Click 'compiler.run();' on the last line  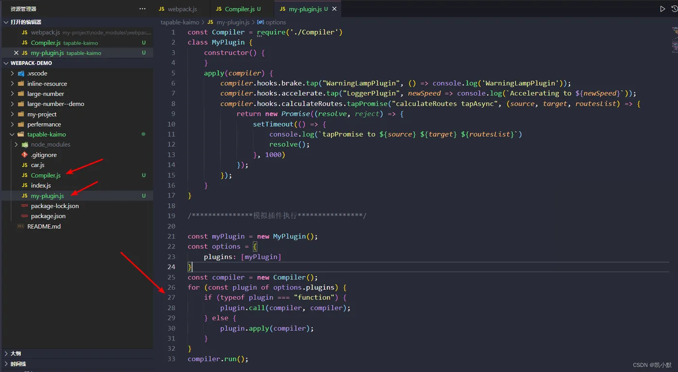218,359
